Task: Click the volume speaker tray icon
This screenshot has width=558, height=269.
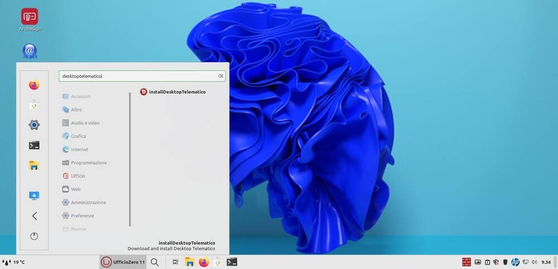Action: click(x=534, y=262)
